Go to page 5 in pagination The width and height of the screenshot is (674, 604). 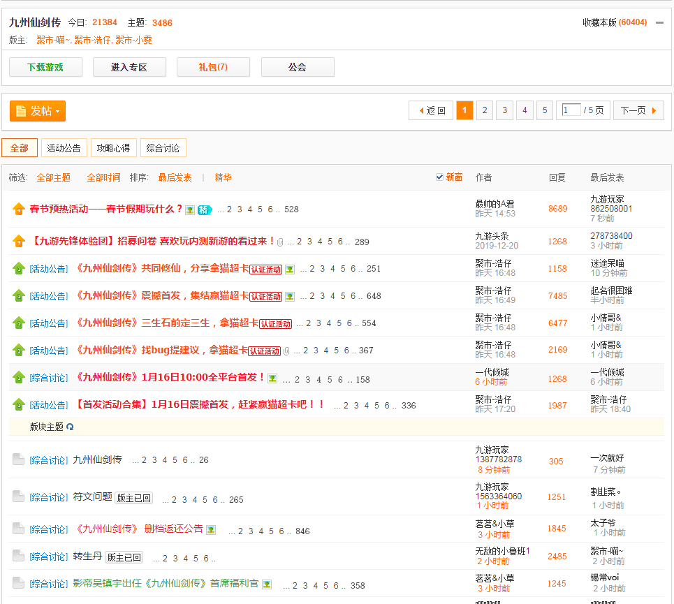pos(545,111)
